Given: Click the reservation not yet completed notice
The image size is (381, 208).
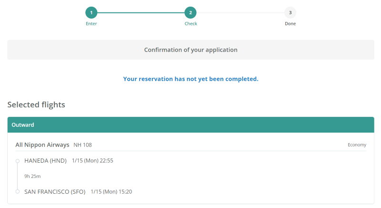Looking at the screenshot, I should click(x=191, y=79).
